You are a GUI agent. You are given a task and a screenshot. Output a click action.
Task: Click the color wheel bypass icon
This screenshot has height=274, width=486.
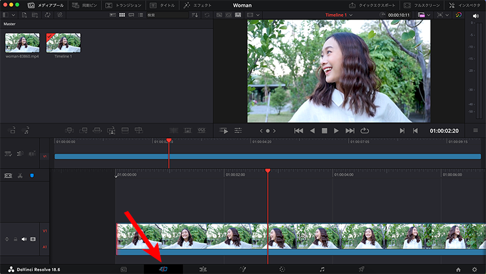459,15
